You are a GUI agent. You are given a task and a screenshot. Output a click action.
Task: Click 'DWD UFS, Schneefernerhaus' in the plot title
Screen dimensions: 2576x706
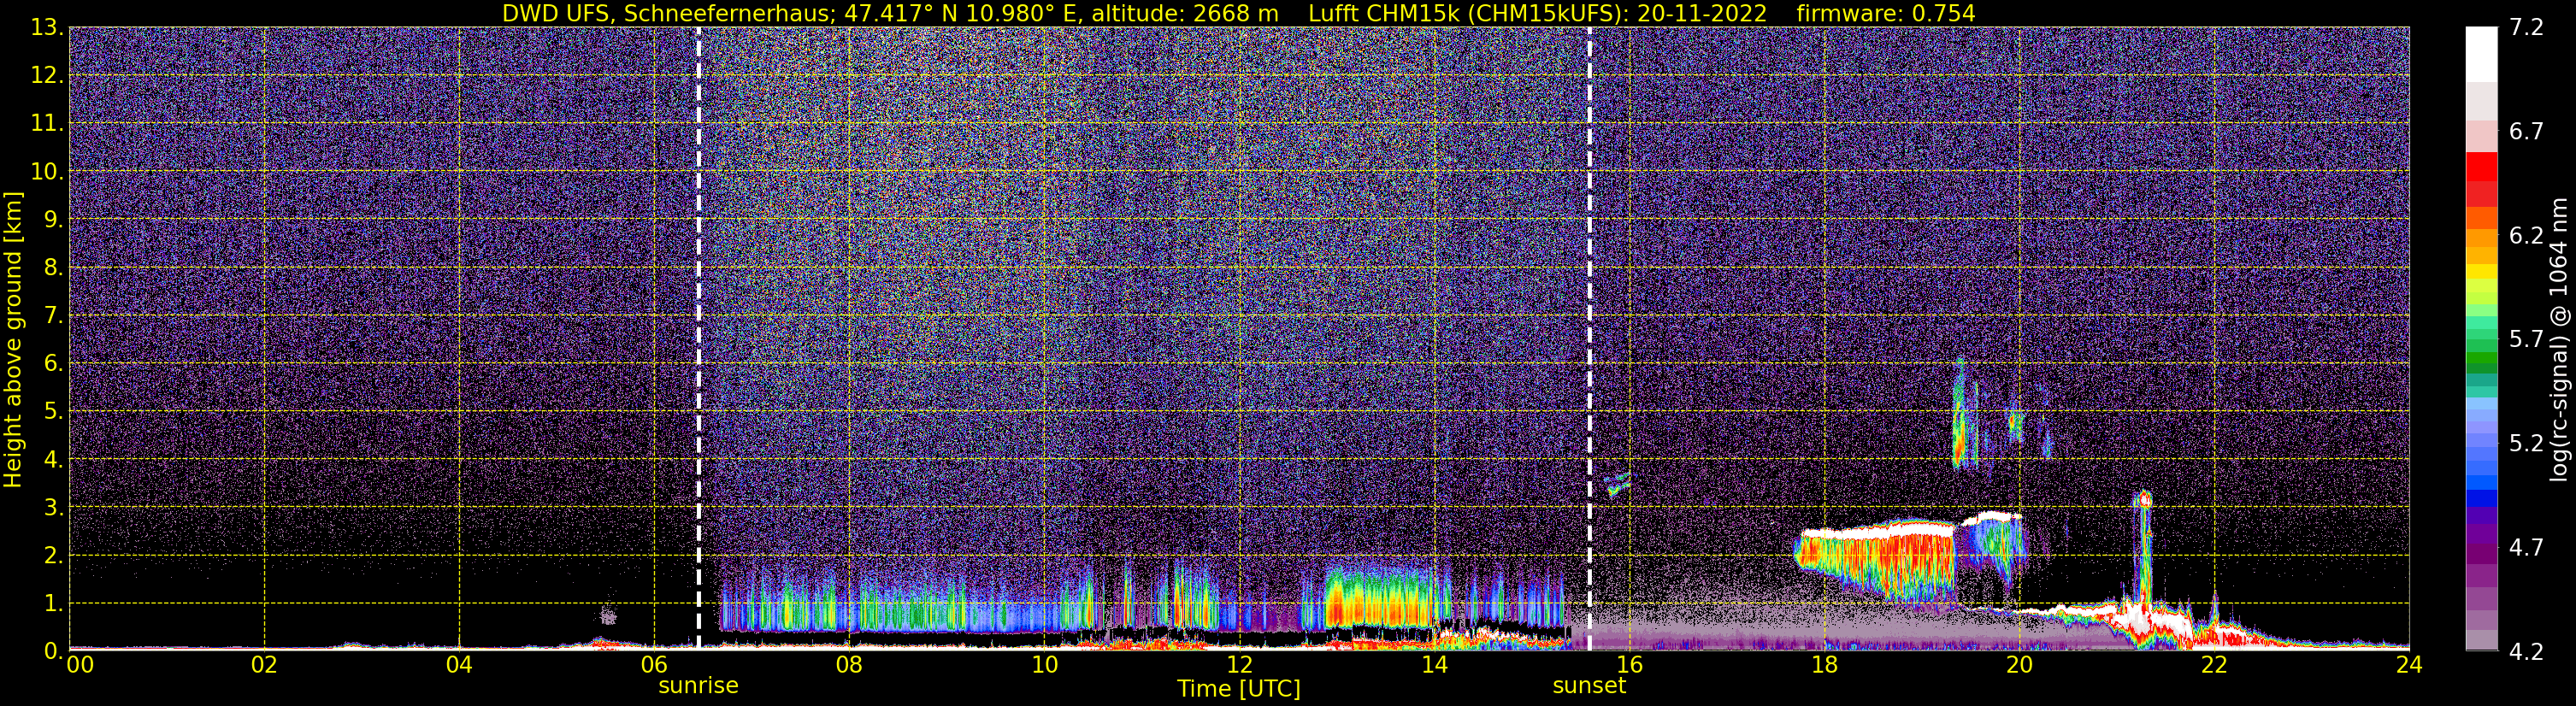tap(666, 13)
